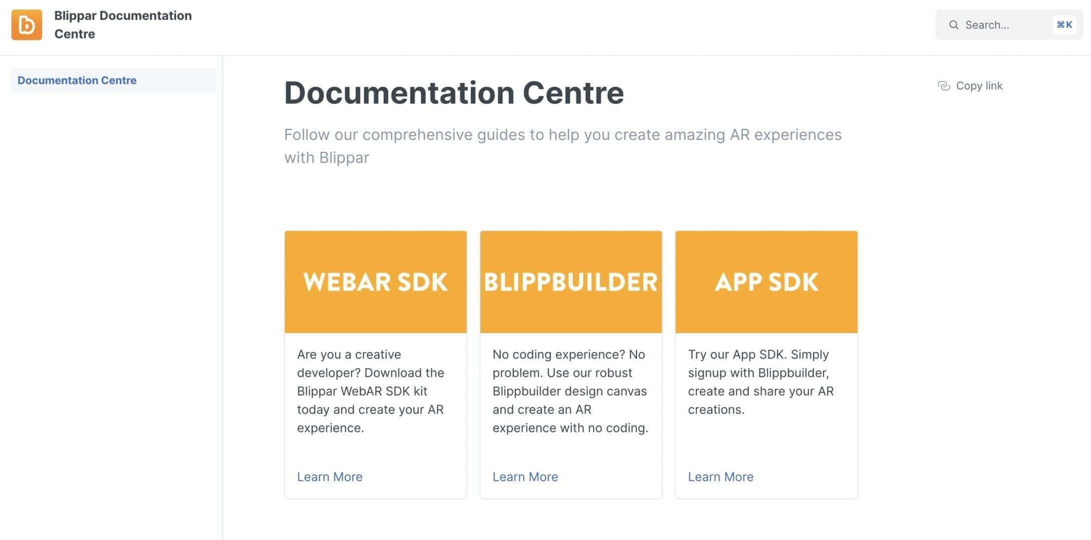Click the Search… placeholder text
The width and height of the screenshot is (1091, 540).
tap(987, 25)
